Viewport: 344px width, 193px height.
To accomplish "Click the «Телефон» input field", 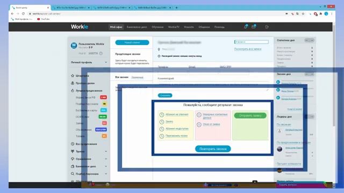I will tap(173, 72).
